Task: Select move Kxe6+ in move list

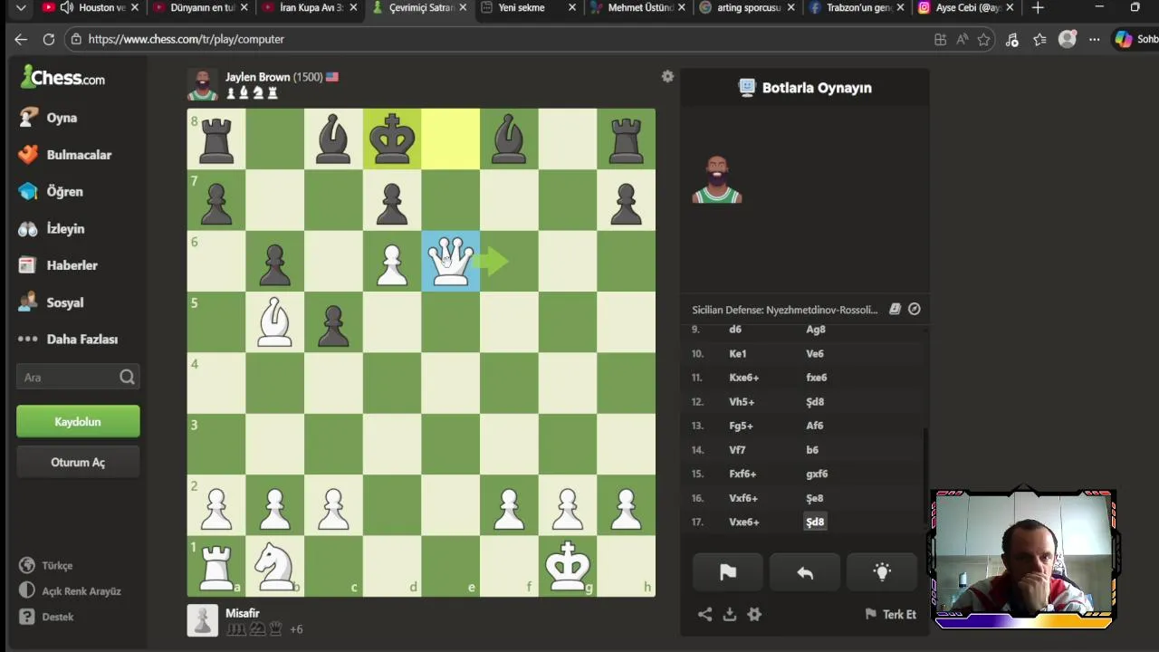Action: pyautogui.click(x=744, y=378)
